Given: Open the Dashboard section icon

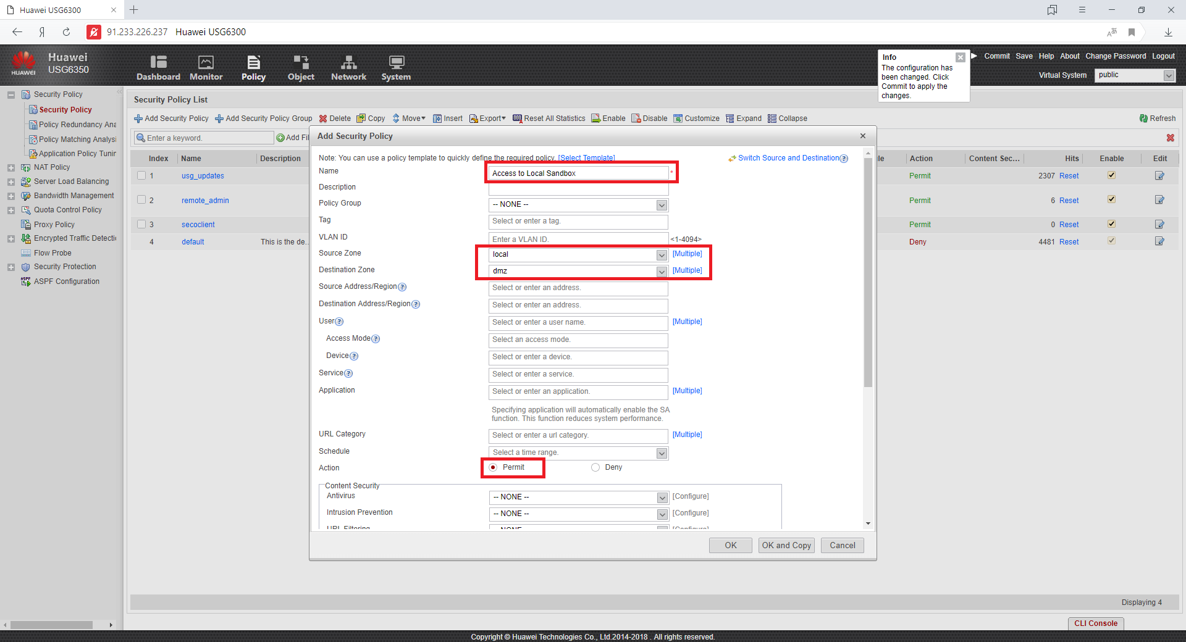Looking at the screenshot, I should (158, 62).
